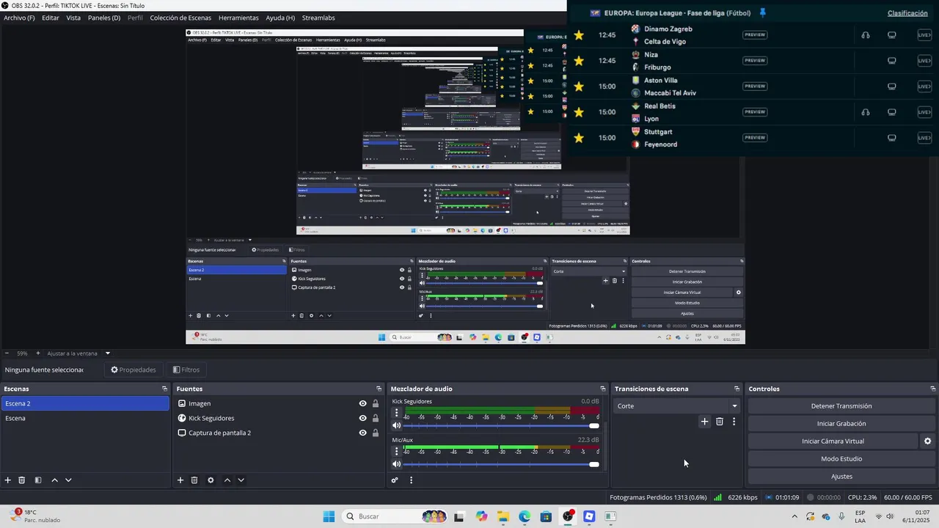
Task: Open transition properties three-dots icon
Action: pos(734,422)
